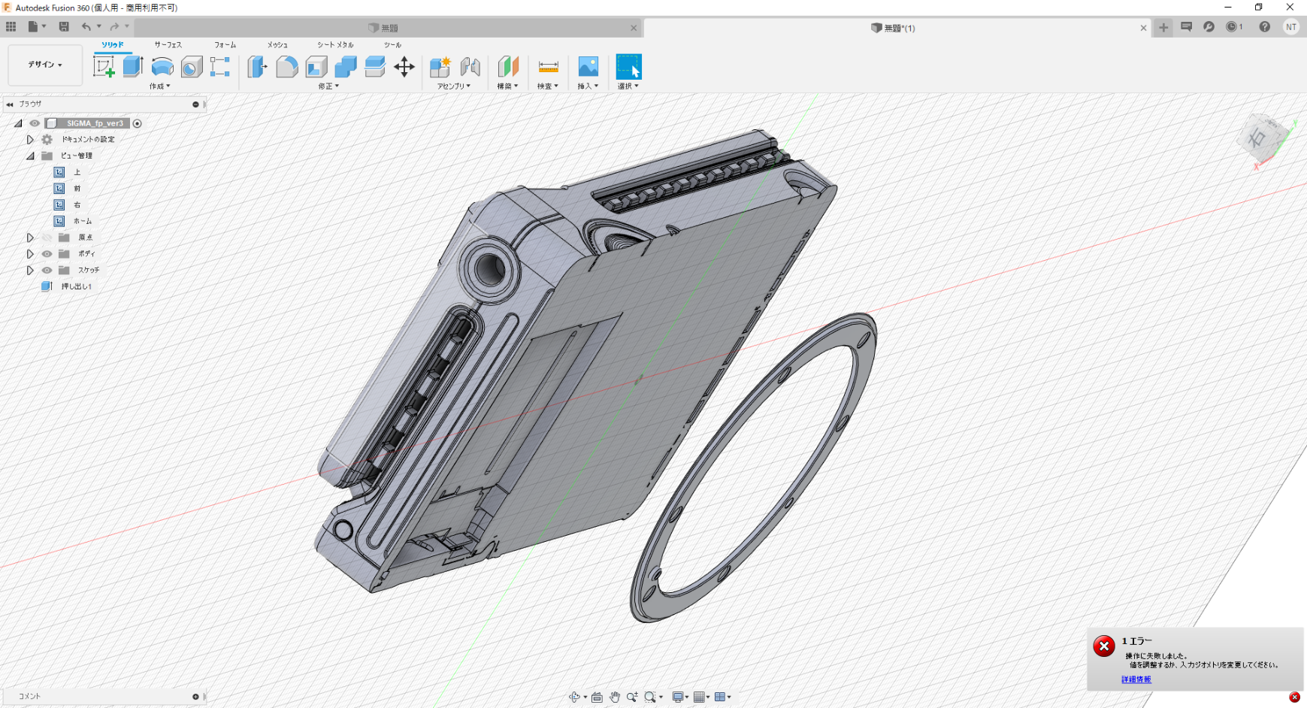Expand the ボディ folder

click(x=30, y=254)
